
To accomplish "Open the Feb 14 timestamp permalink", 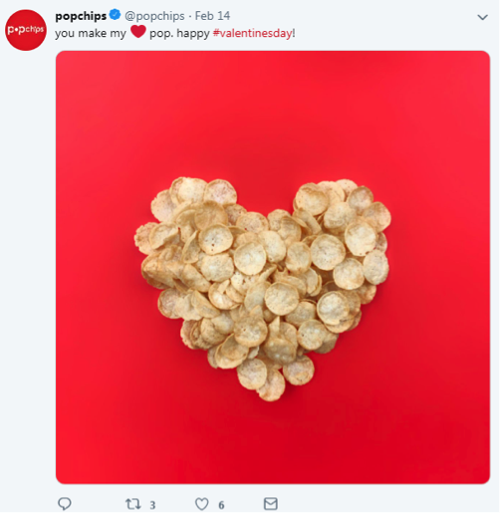I will pos(212,16).
